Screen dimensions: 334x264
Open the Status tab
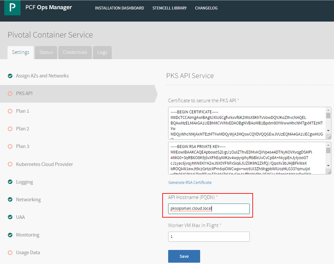tap(46, 52)
